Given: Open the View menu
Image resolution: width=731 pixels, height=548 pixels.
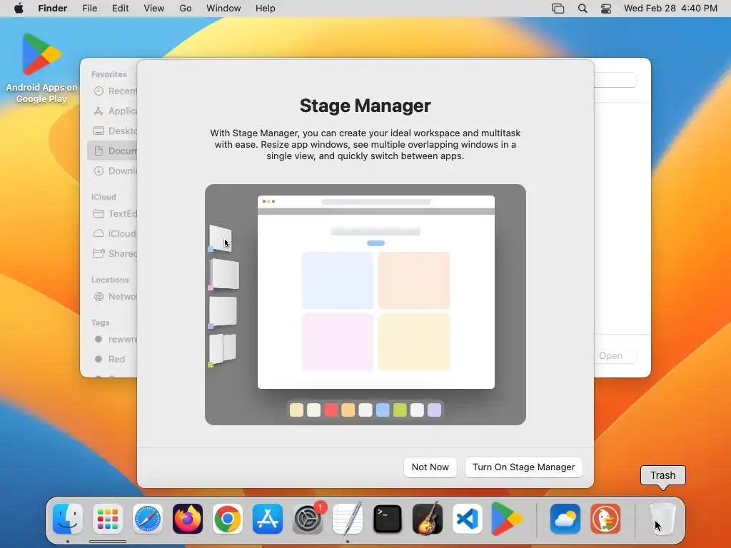Looking at the screenshot, I should coord(154,9).
